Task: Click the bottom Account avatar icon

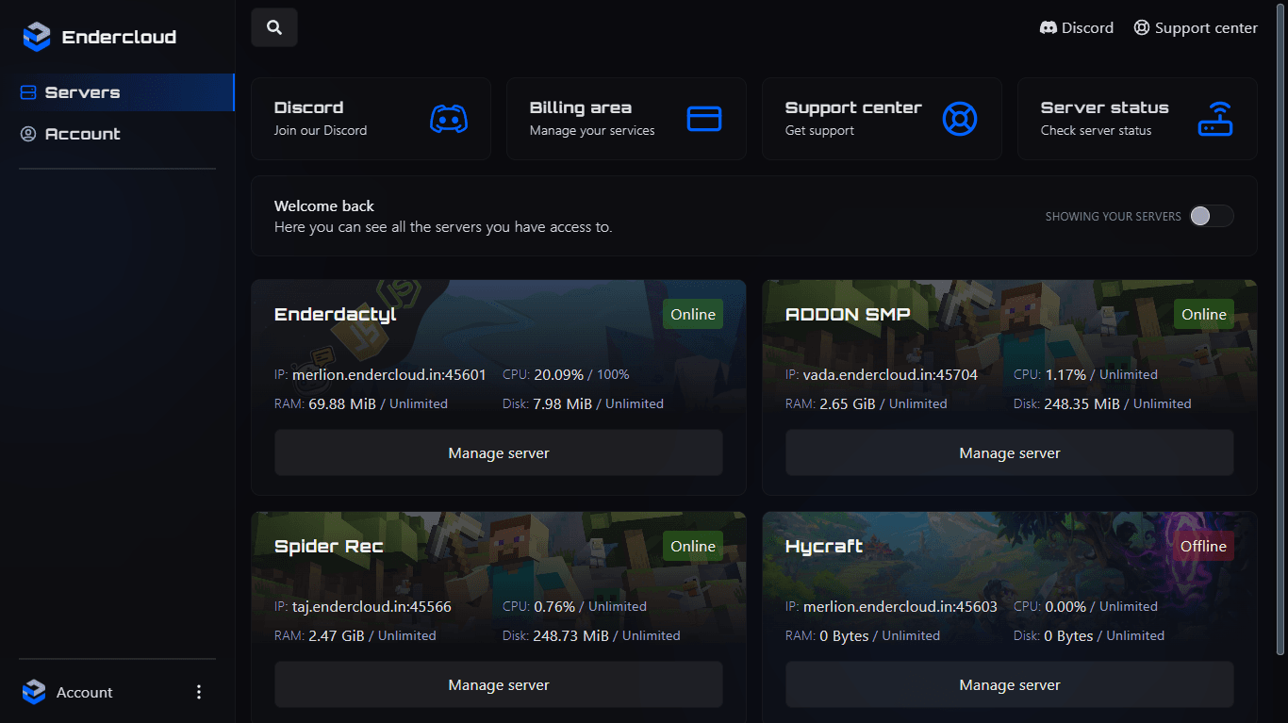Action: point(34,692)
